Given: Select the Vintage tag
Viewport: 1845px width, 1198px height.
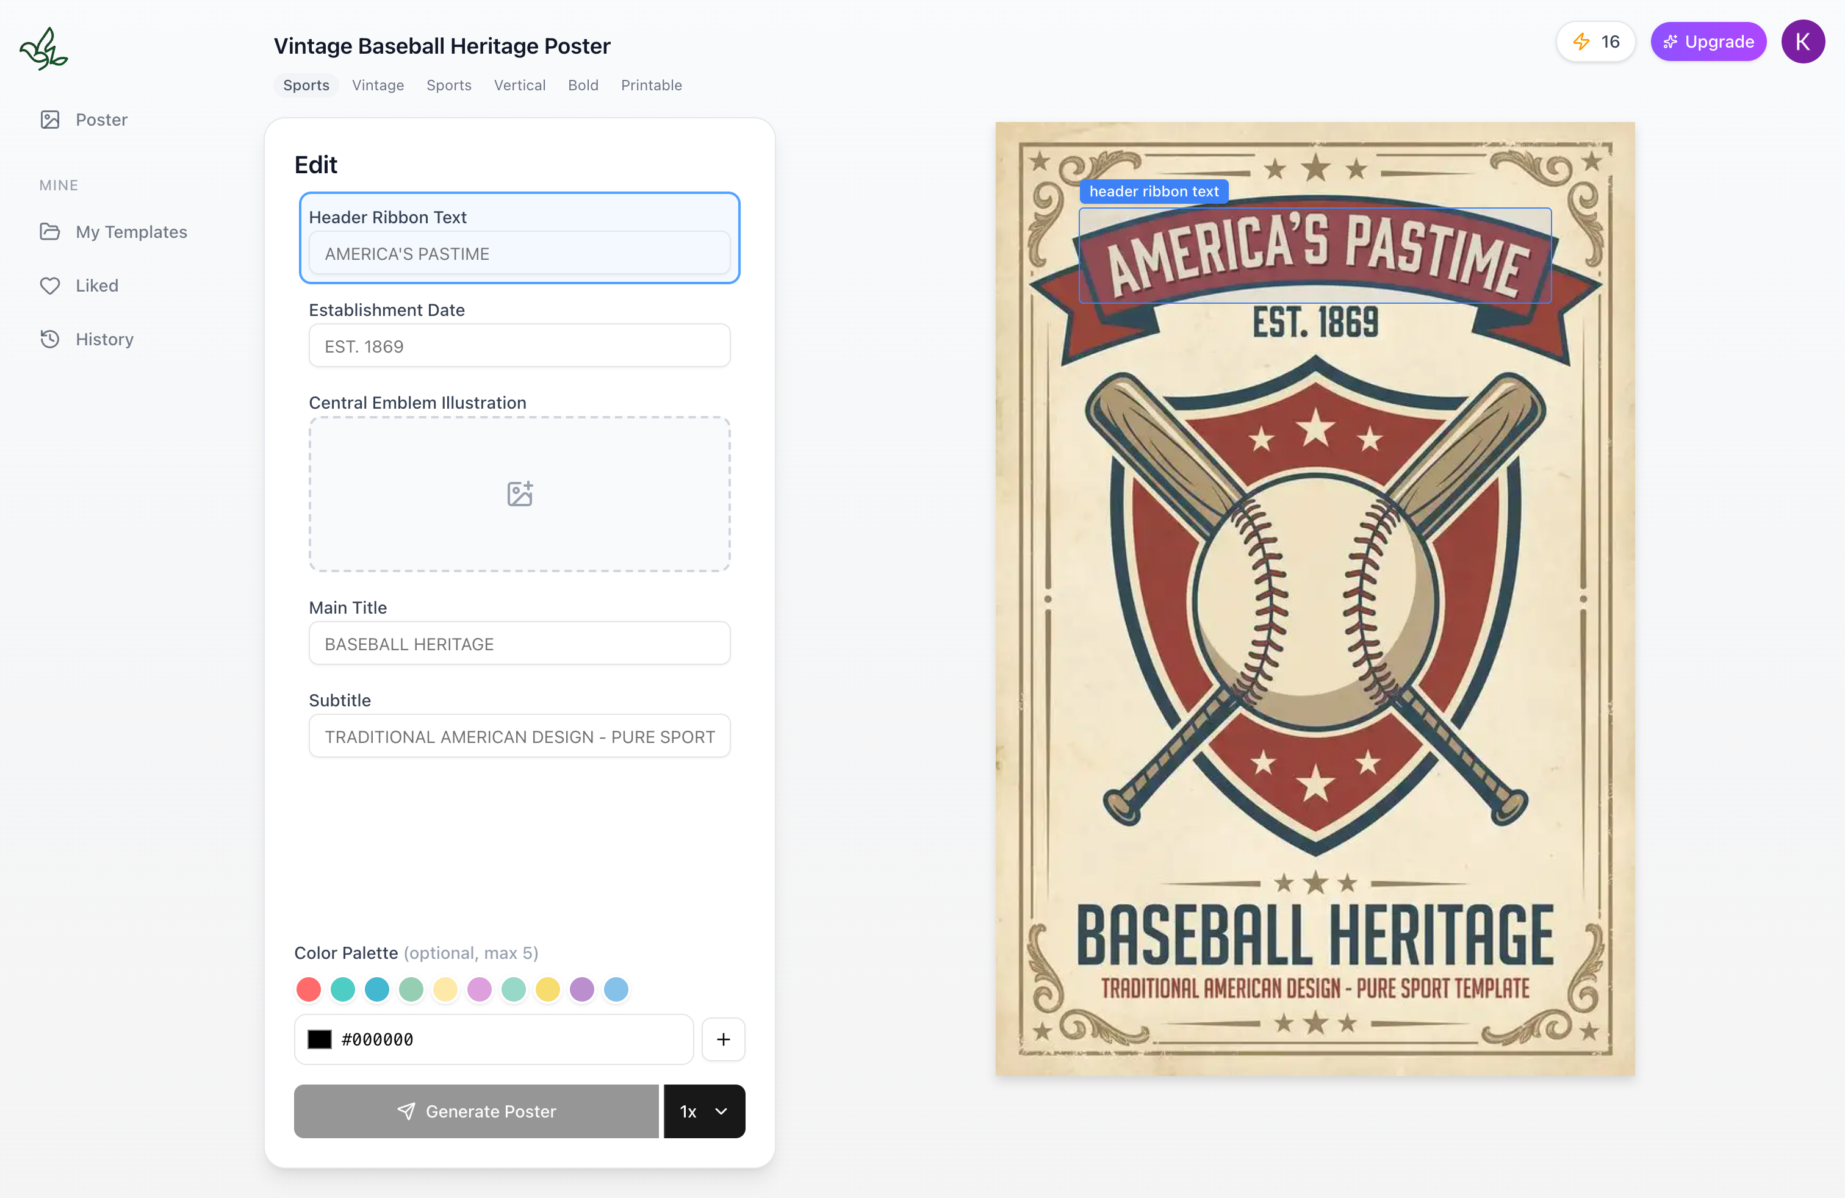Looking at the screenshot, I should 378,85.
